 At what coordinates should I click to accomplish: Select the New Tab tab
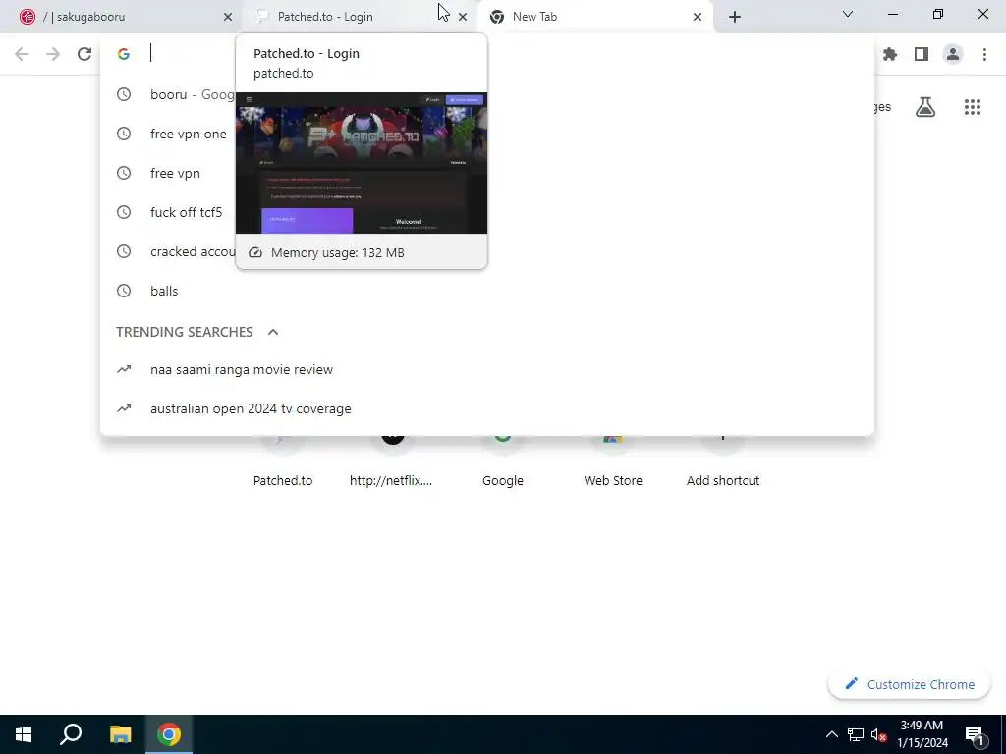click(594, 17)
